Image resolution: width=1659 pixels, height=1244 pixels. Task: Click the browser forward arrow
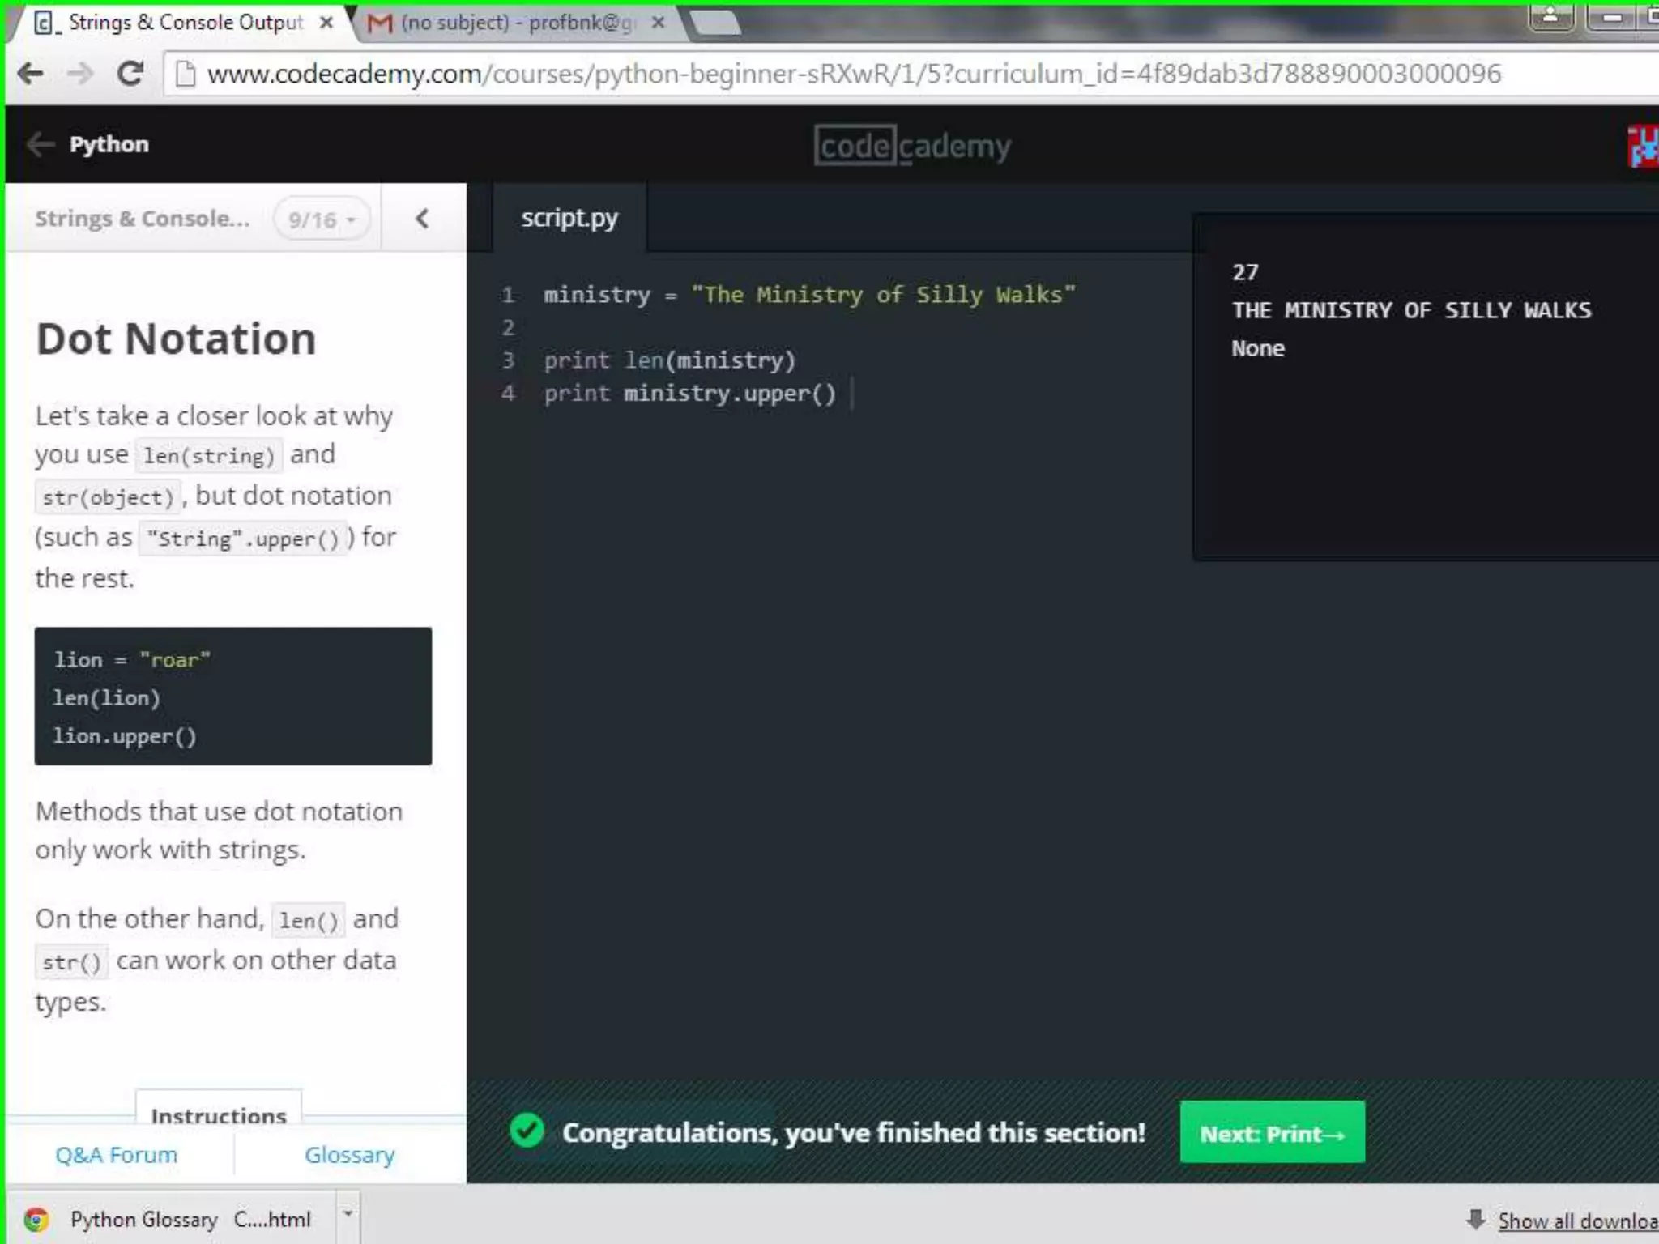tap(80, 75)
